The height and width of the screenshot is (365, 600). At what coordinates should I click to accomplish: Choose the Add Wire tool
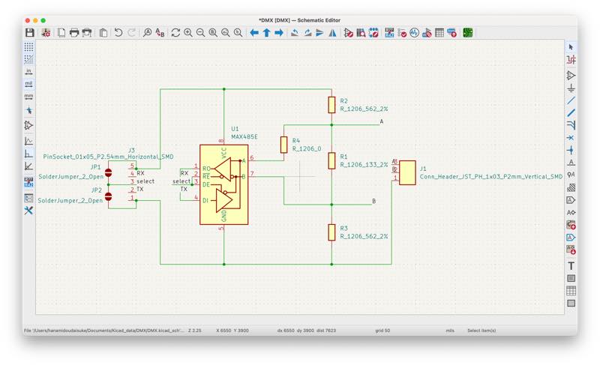[571, 100]
